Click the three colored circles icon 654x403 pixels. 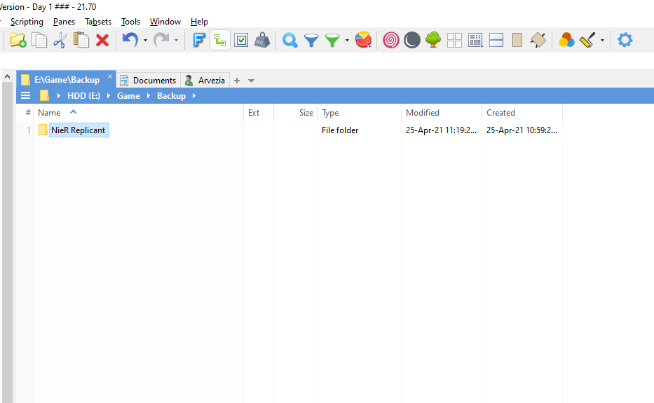pyautogui.click(x=566, y=40)
